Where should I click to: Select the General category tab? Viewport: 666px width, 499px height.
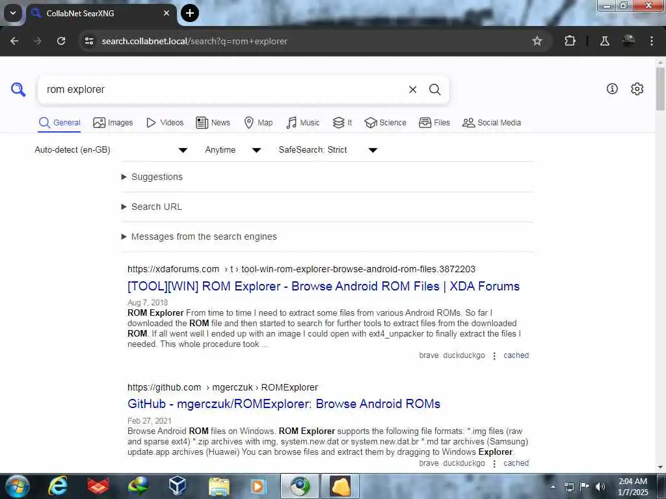click(59, 123)
